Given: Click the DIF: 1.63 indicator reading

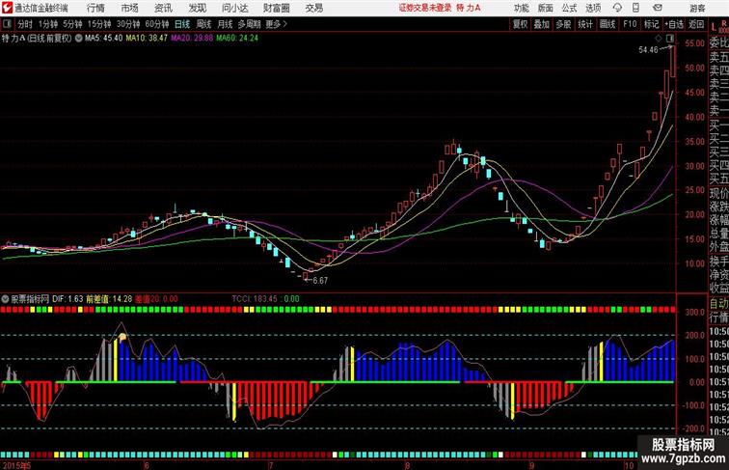Looking at the screenshot, I should [67, 299].
